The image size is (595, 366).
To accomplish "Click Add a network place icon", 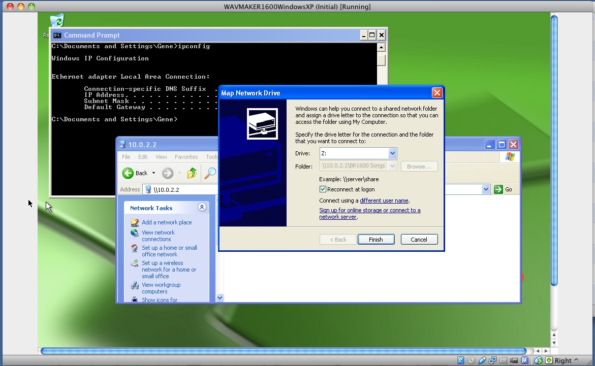I will pyautogui.click(x=134, y=222).
